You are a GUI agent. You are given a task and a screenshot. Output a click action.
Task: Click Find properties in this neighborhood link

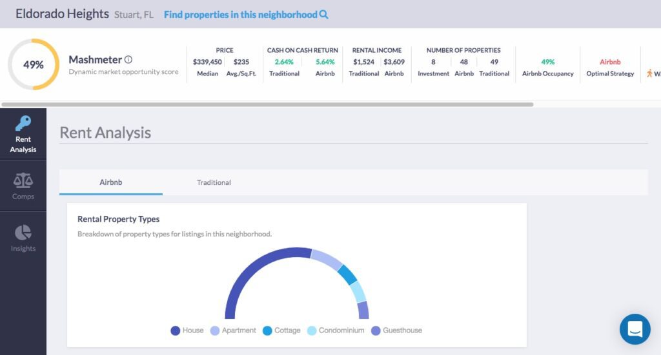pos(240,14)
